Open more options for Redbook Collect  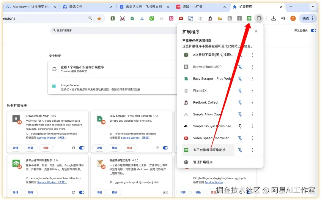click(x=252, y=102)
